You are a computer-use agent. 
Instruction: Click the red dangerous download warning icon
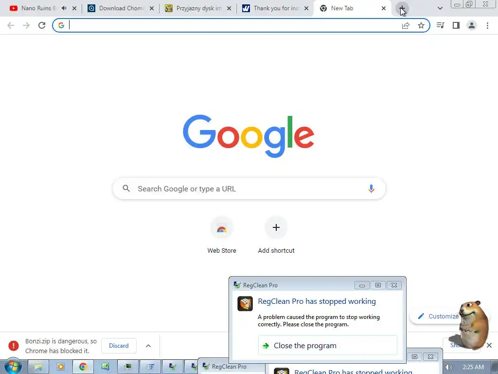(x=13, y=346)
